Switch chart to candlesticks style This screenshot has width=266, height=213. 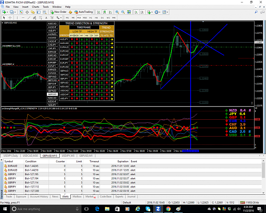105,12
